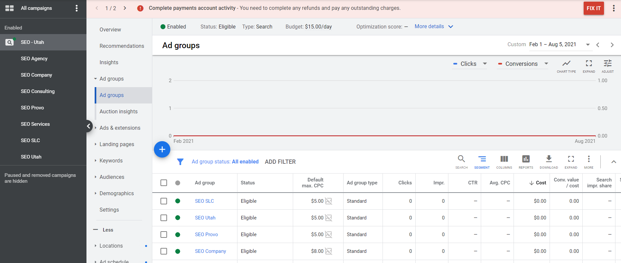Open the SEO Provo ad group link

coord(206,235)
